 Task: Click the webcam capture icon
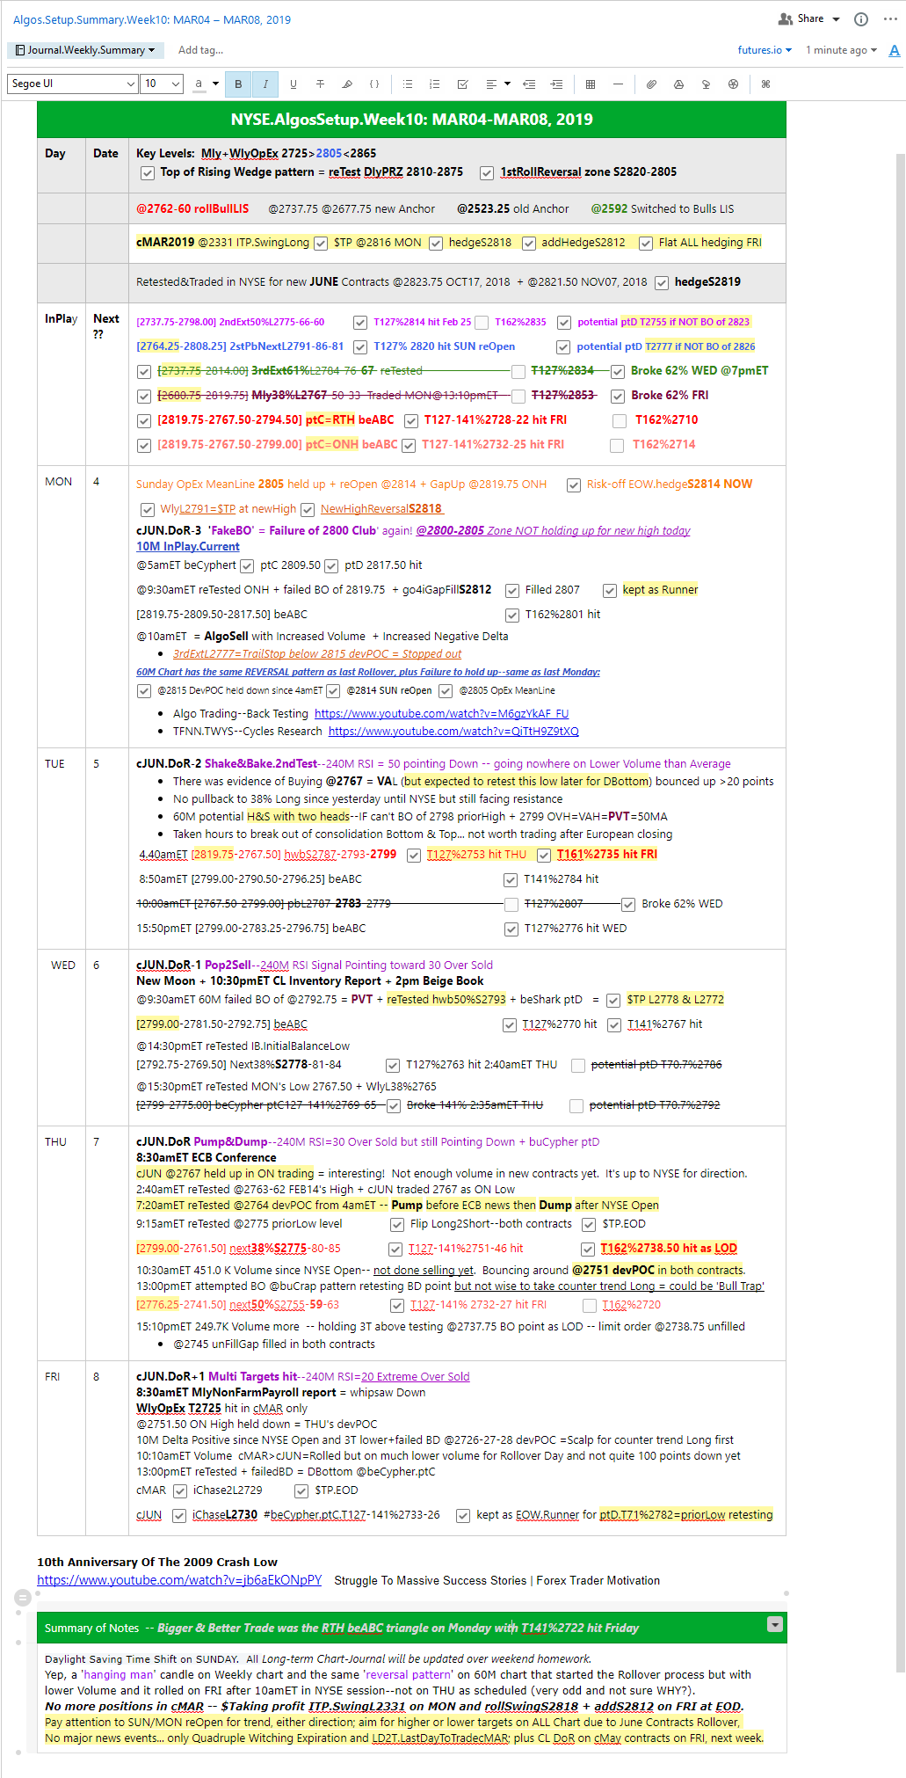coord(706,84)
